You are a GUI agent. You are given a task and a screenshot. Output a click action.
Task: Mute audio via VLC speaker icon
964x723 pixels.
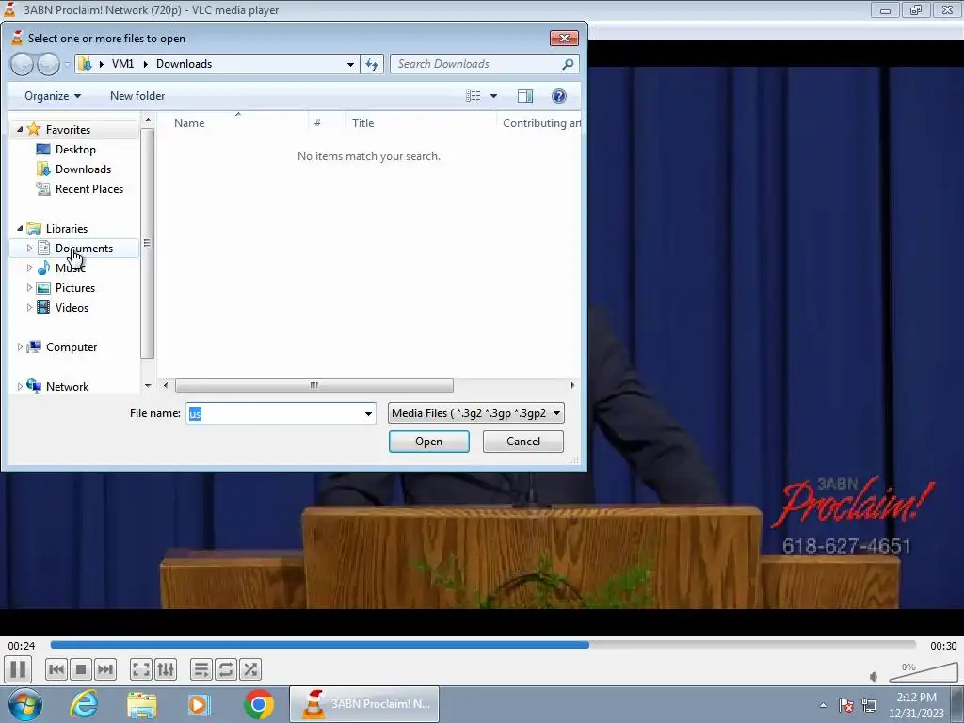click(x=874, y=677)
